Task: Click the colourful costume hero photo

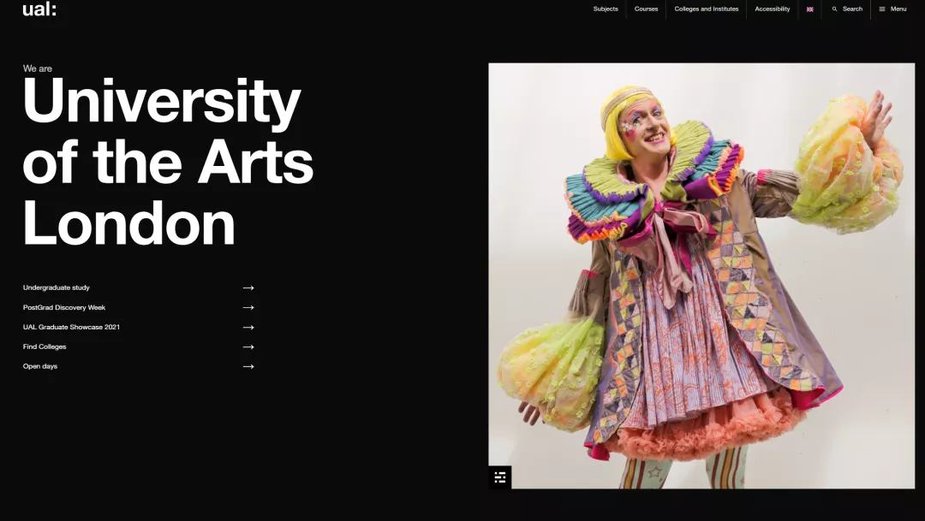Action: pyautogui.click(x=701, y=275)
